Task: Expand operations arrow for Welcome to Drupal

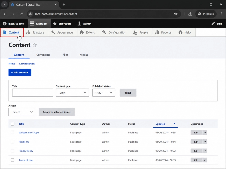Action: coord(205,133)
